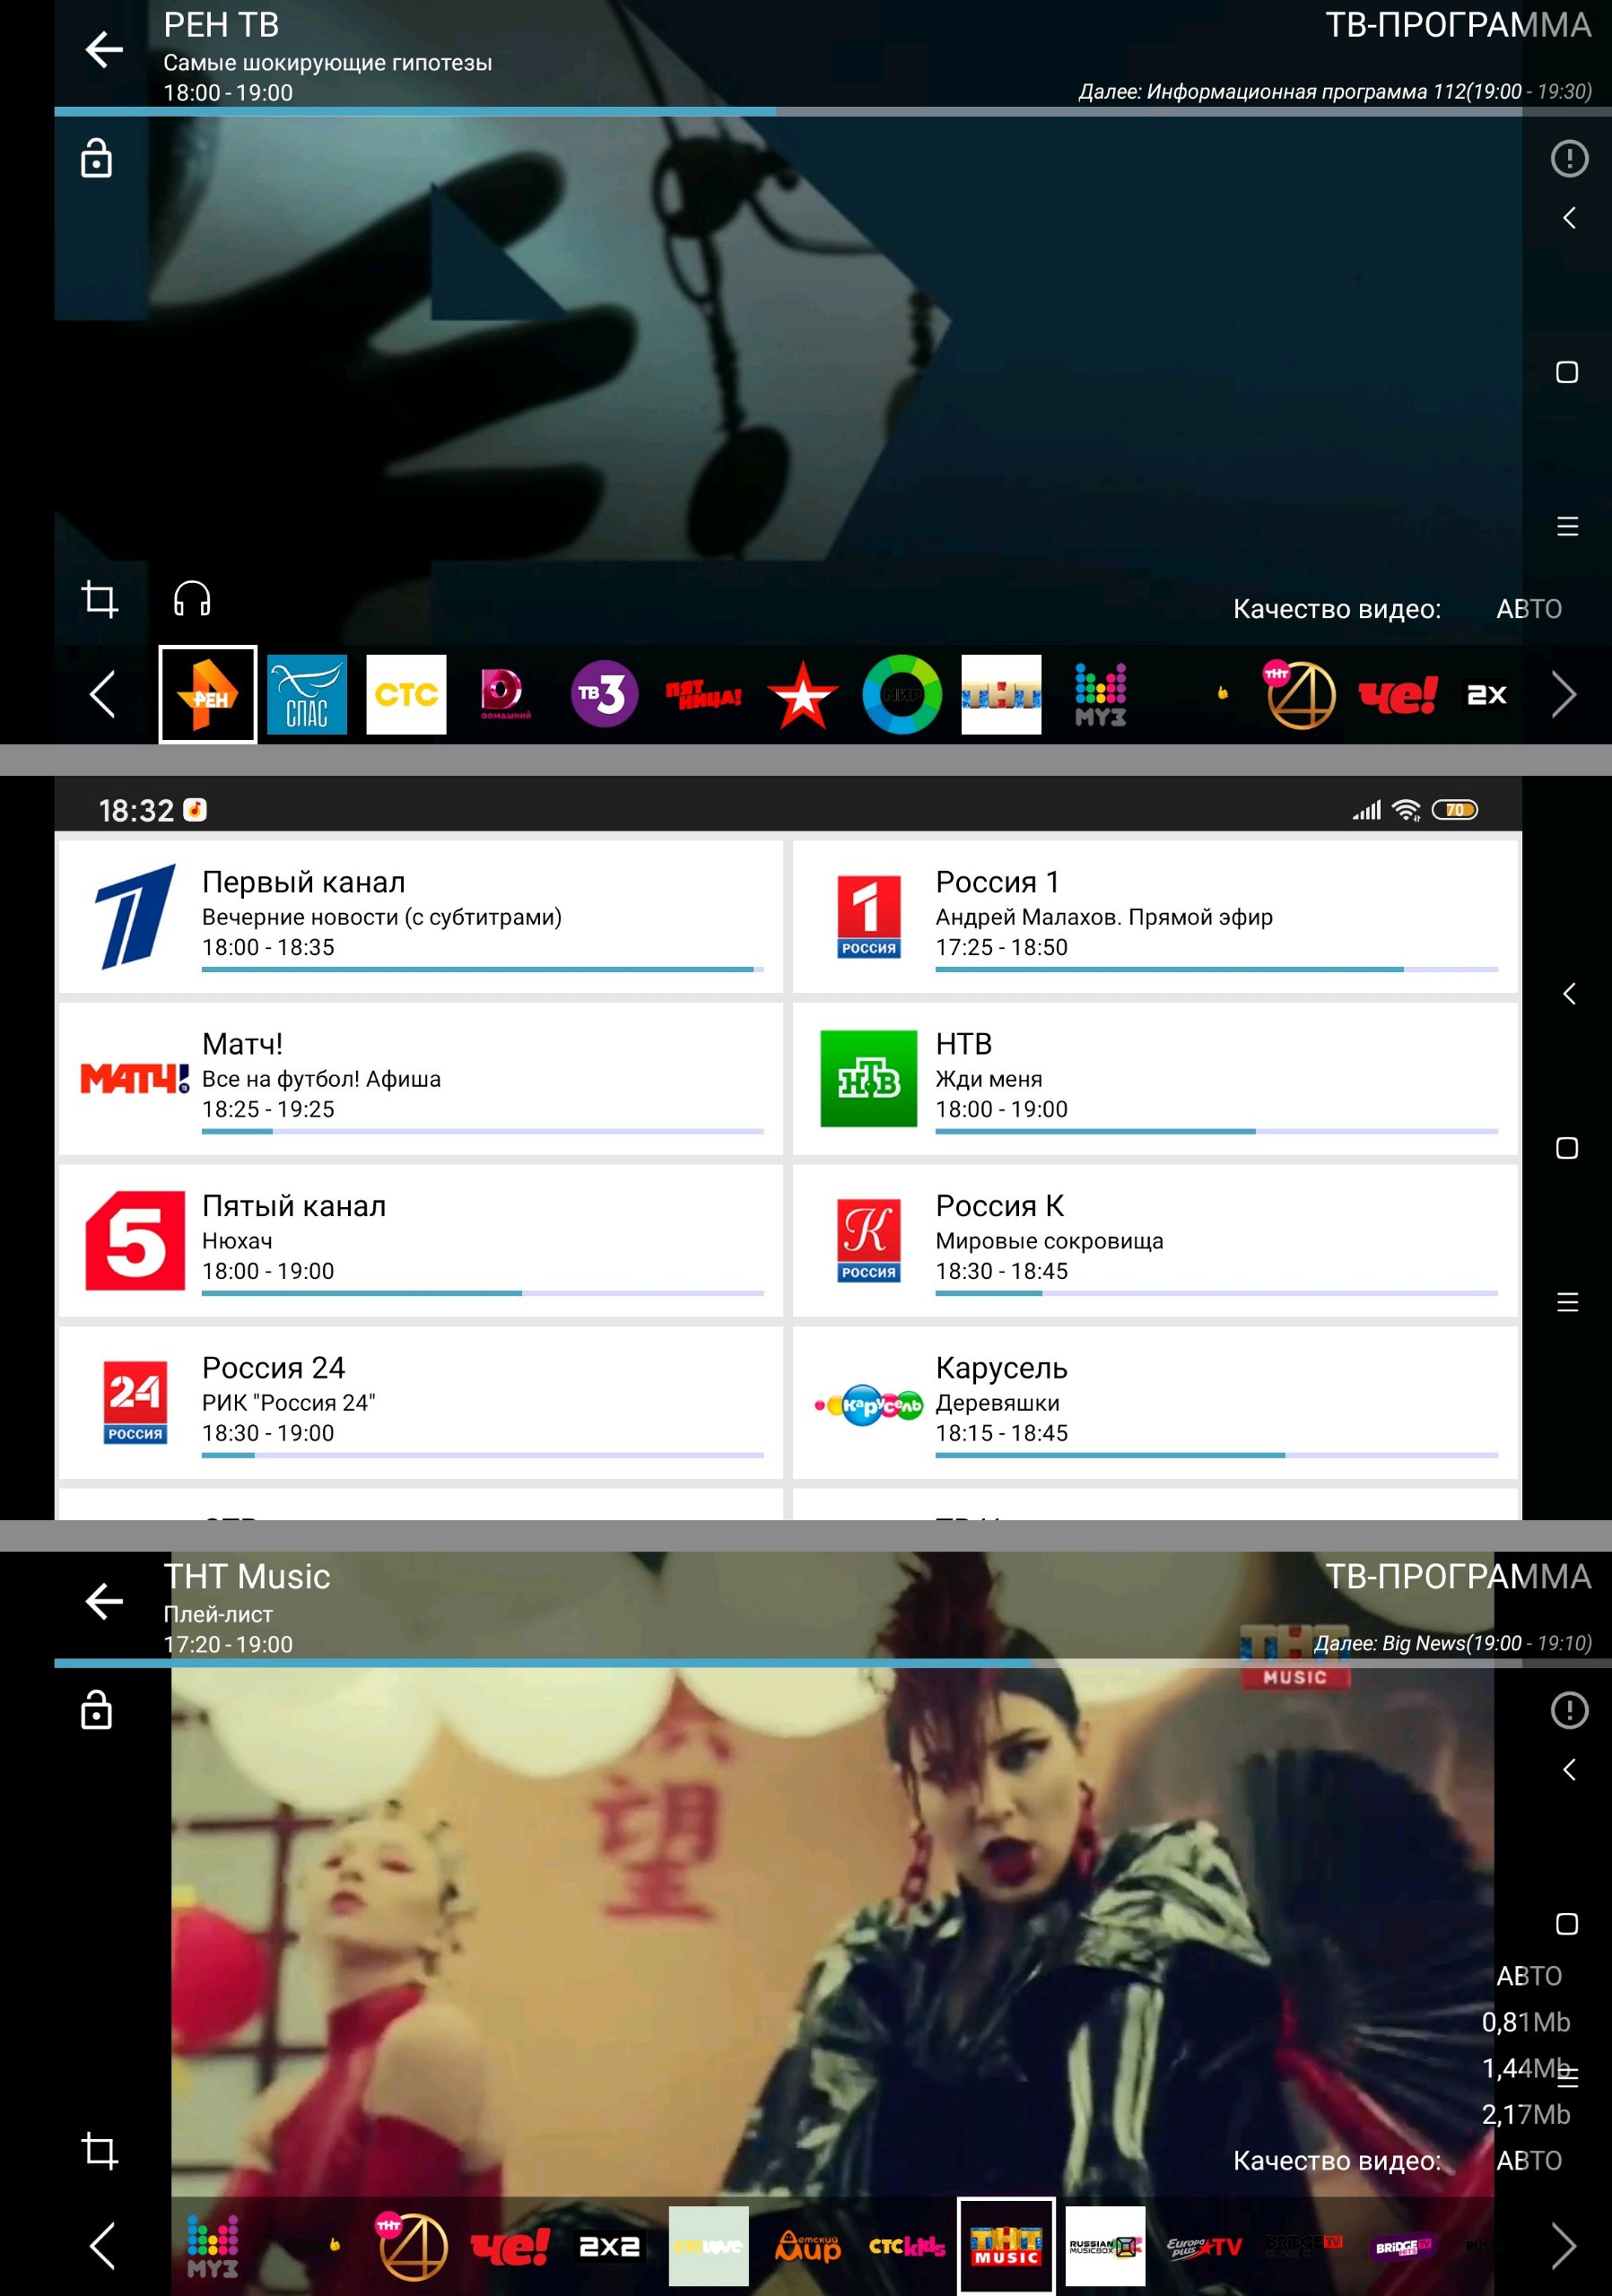Switch to the СПАС channel

[x=307, y=694]
